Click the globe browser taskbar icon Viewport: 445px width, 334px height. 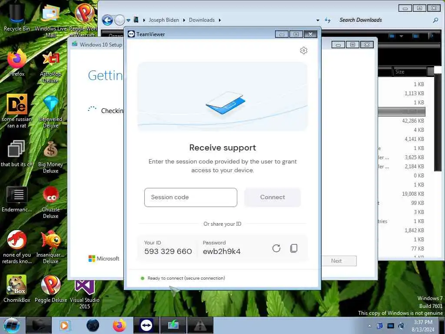[x=93, y=325]
